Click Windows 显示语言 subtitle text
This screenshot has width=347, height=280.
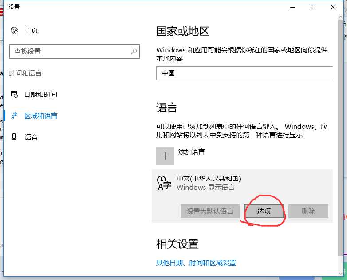[x=205, y=187]
